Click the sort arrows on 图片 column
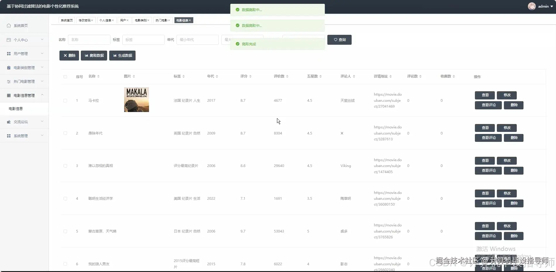Viewport: 556px width, 272px height. (x=134, y=76)
